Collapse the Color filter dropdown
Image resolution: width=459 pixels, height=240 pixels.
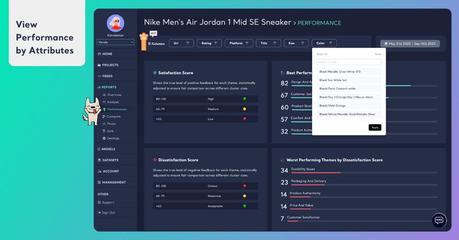[324, 43]
